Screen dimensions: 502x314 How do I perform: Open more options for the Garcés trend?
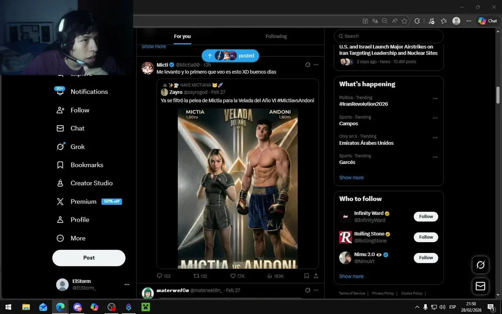coord(435,157)
